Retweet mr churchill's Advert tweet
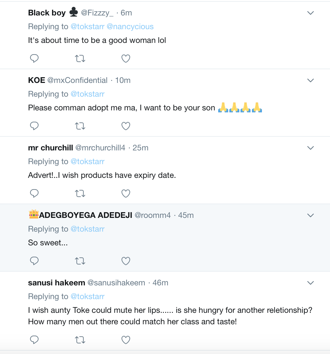 tap(80, 194)
